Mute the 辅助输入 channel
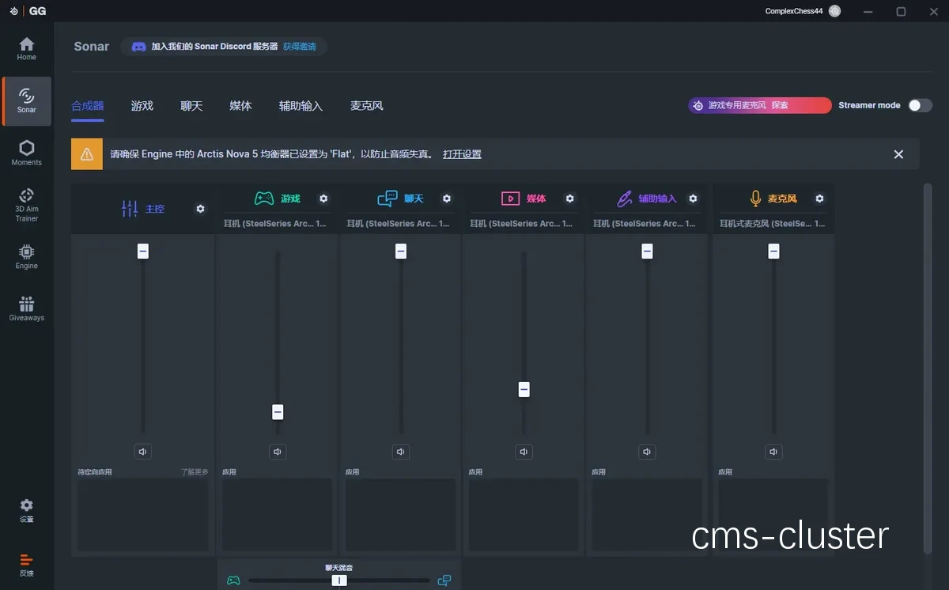 point(648,452)
